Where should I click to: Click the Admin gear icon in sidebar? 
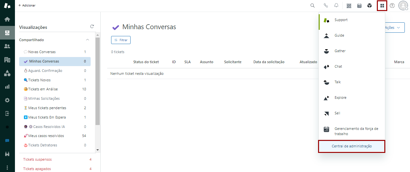(x=7, y=100)
